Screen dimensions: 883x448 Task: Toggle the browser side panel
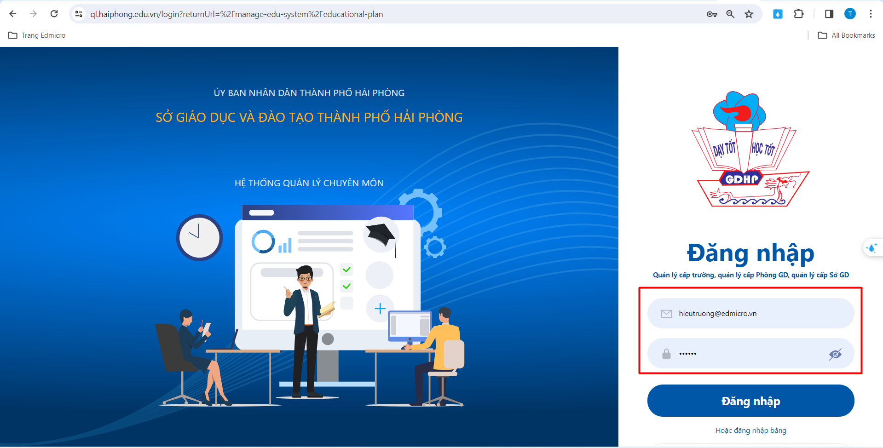tap(829, 14)
